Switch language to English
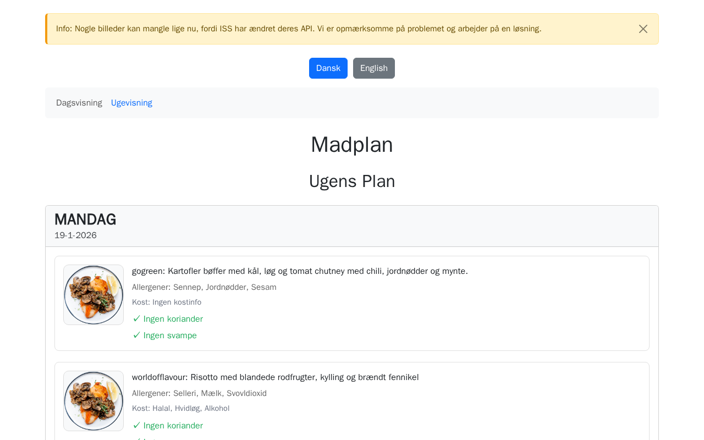The width and height of the screenshot is (704, 440). pyautogui.click(x=374, y=68)
